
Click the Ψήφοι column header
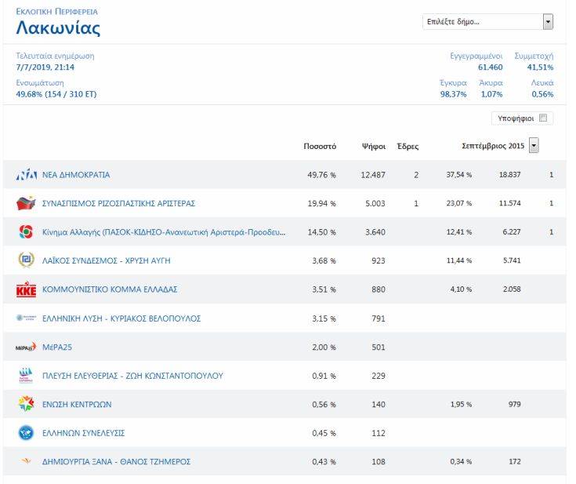[x=373, y=147]
